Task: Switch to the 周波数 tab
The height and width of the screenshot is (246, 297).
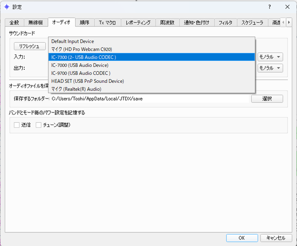Action: (167, 23)
